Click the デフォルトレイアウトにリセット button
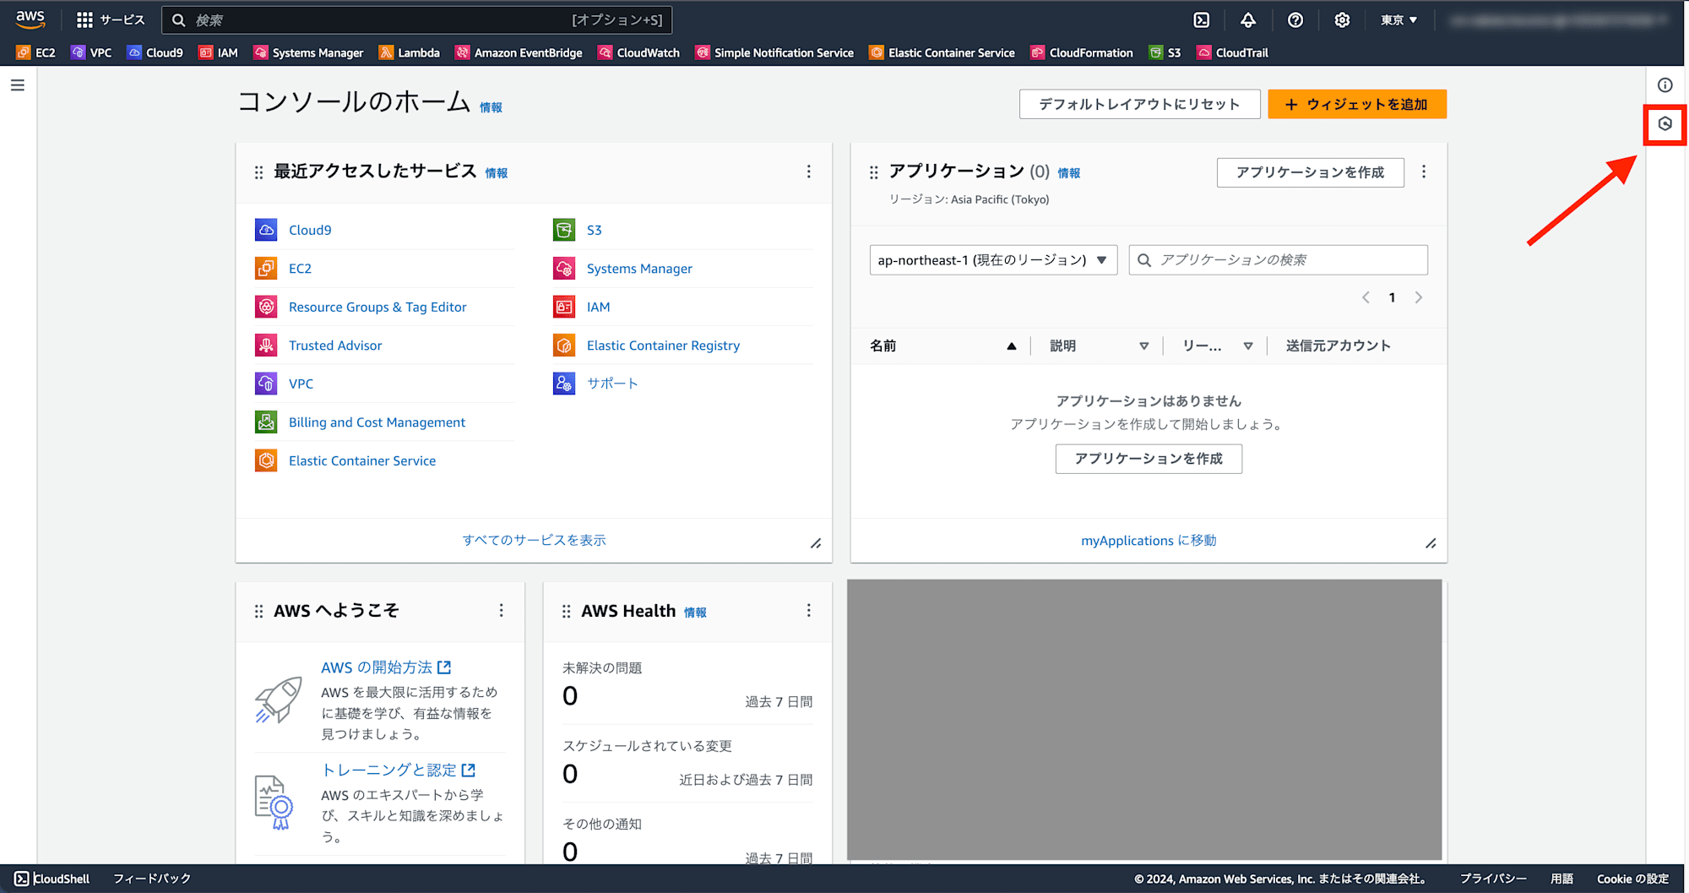The width and height of the screenshot is (1689, 893). 1139,104
